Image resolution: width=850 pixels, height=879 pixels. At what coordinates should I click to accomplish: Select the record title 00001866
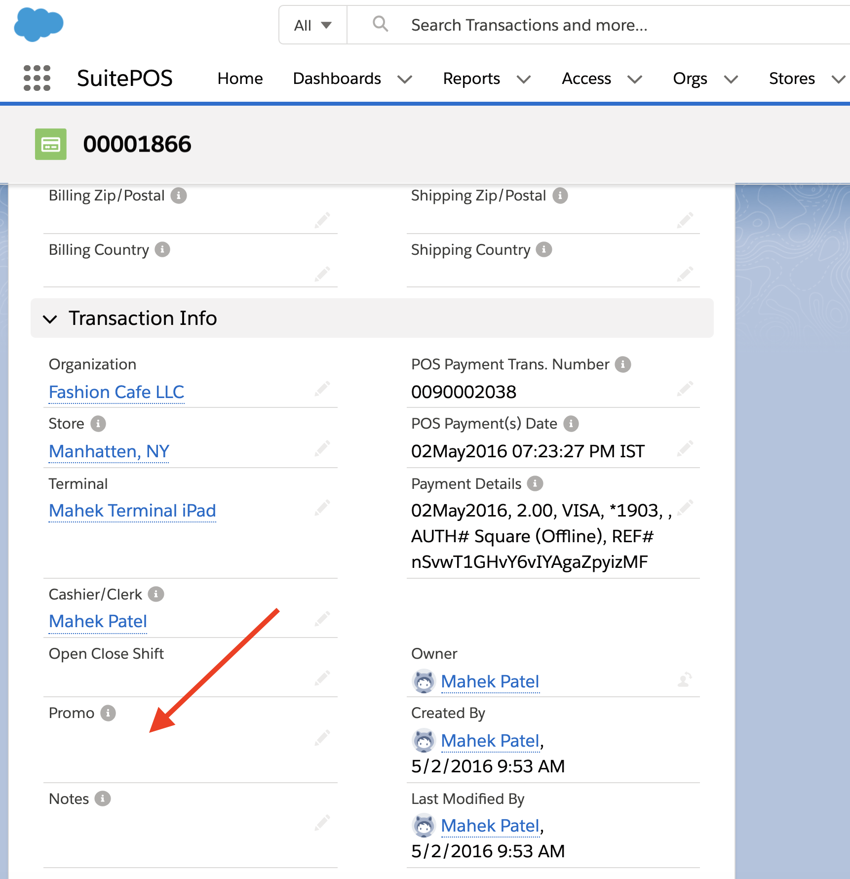coord(137,144)
